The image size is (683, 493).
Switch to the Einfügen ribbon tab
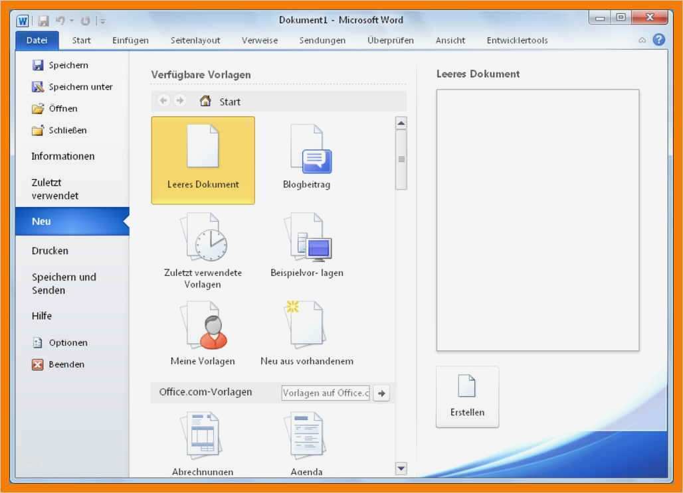click(x=130, y=40)
